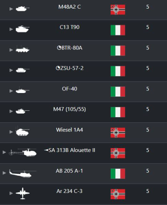Click the Italian flag beside C13 T90
This screenshot has width=167, height=205.
pyautogui.click(x=118, y=30)
